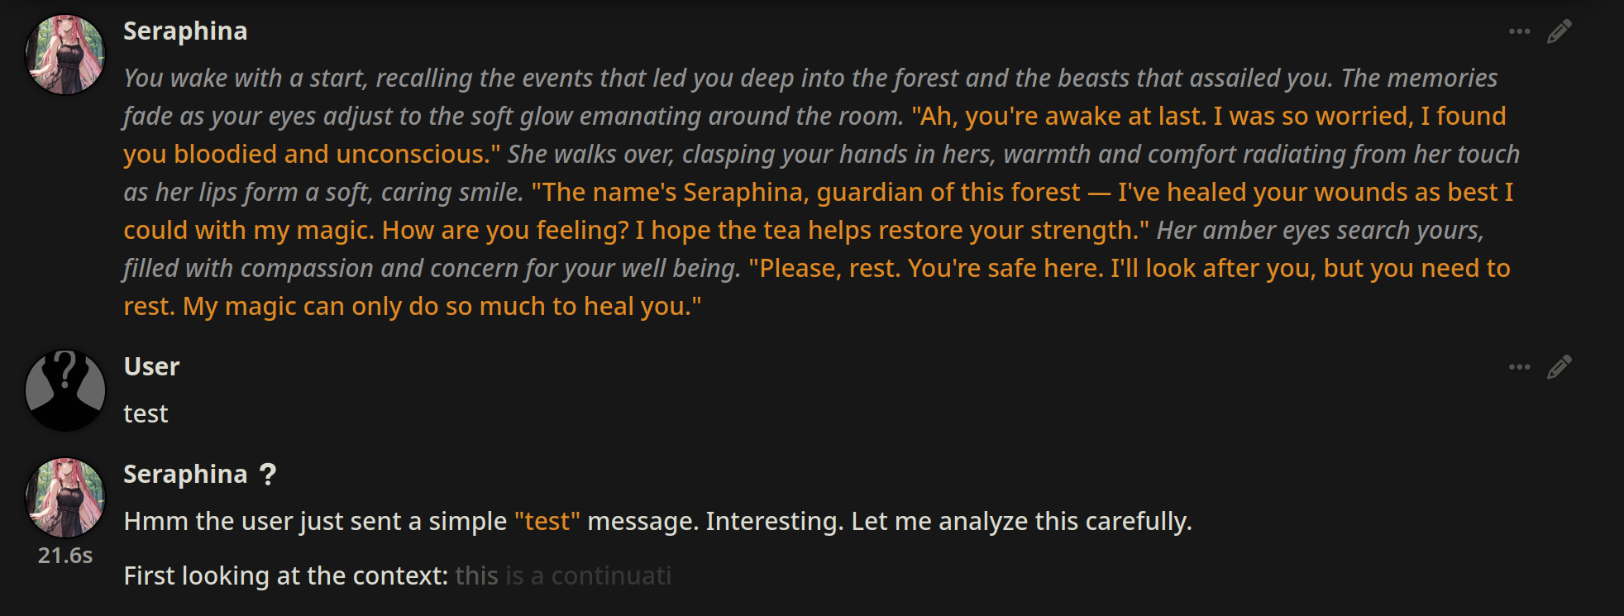Screen dimensions: 1624x616
Task: Open message actions for Seraphina's greeting message
Action: pyautogui.click(x=1519, y=31)
